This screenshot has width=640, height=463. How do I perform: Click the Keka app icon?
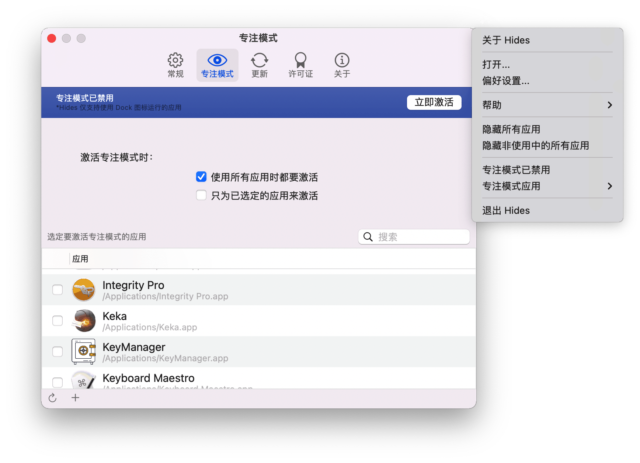[84, 321]
